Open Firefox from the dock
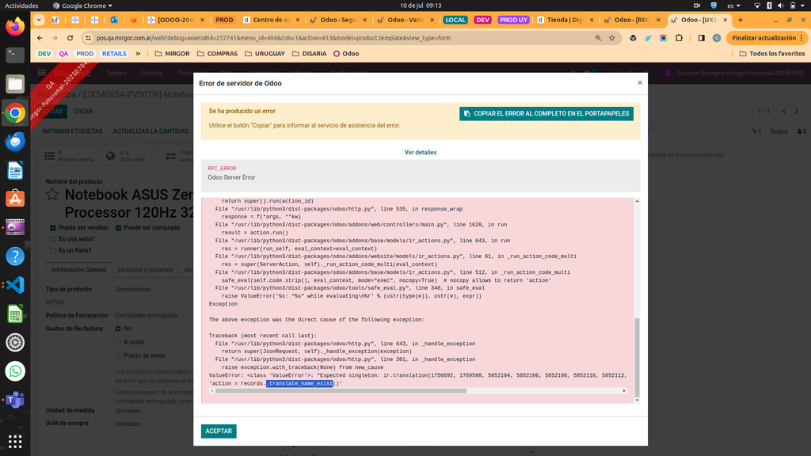The height and width of the screenshot is (456, 811). (15, 27)
